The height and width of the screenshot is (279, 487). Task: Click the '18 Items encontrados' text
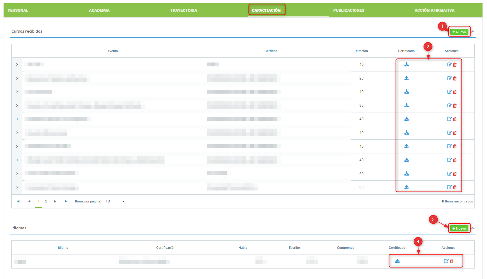(456, 201)
